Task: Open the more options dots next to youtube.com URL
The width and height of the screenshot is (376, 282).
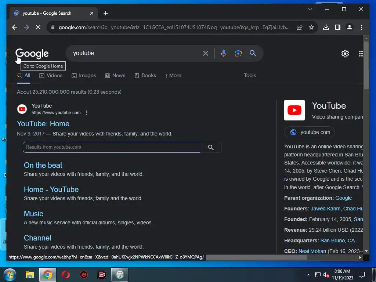Action: tap(87, 113)
